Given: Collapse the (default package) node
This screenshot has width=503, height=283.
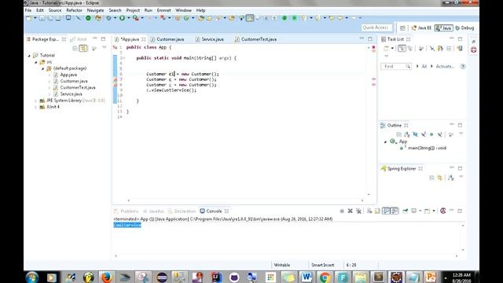Looking at the screenshot, I should click(x=42, y=68).
